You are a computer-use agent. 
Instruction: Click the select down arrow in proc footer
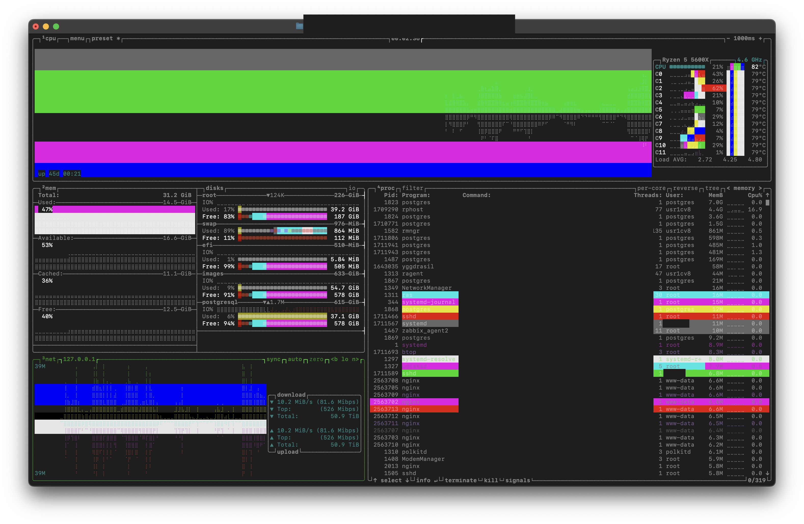pos(407,480)
